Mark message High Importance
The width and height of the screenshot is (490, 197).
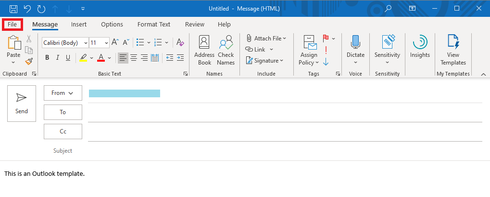coord(326,50)
